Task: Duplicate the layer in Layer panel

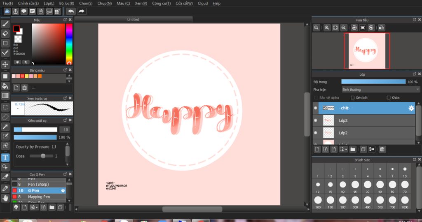Action: click(363, 149)
